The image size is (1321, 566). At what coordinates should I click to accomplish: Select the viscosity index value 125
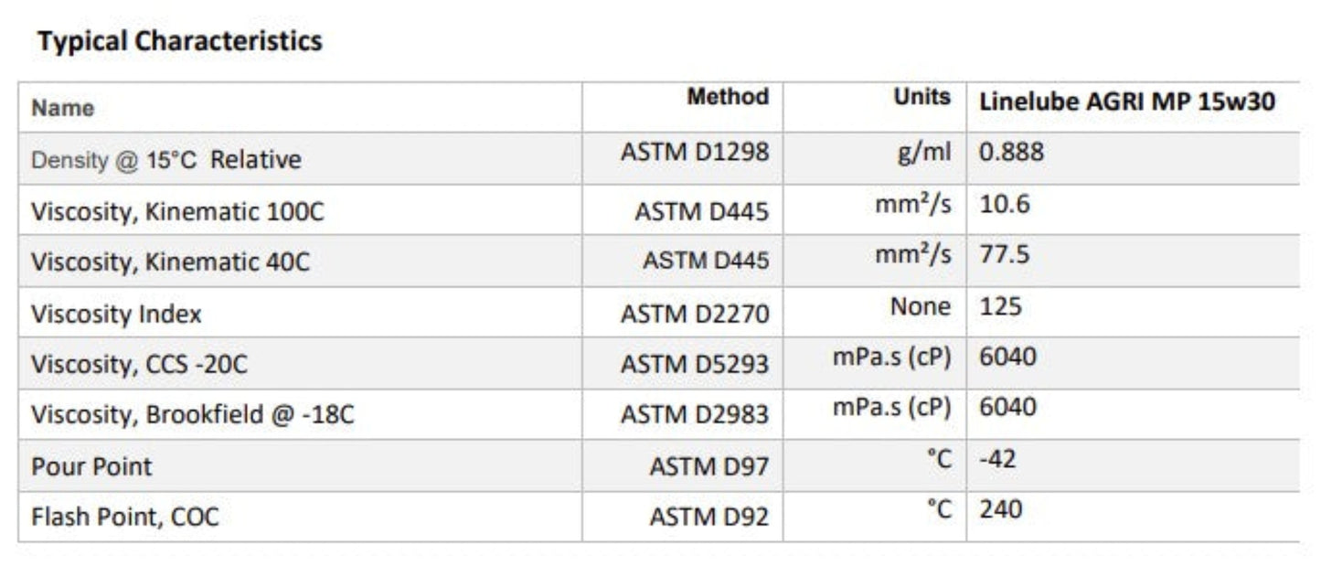(1000, 306)
